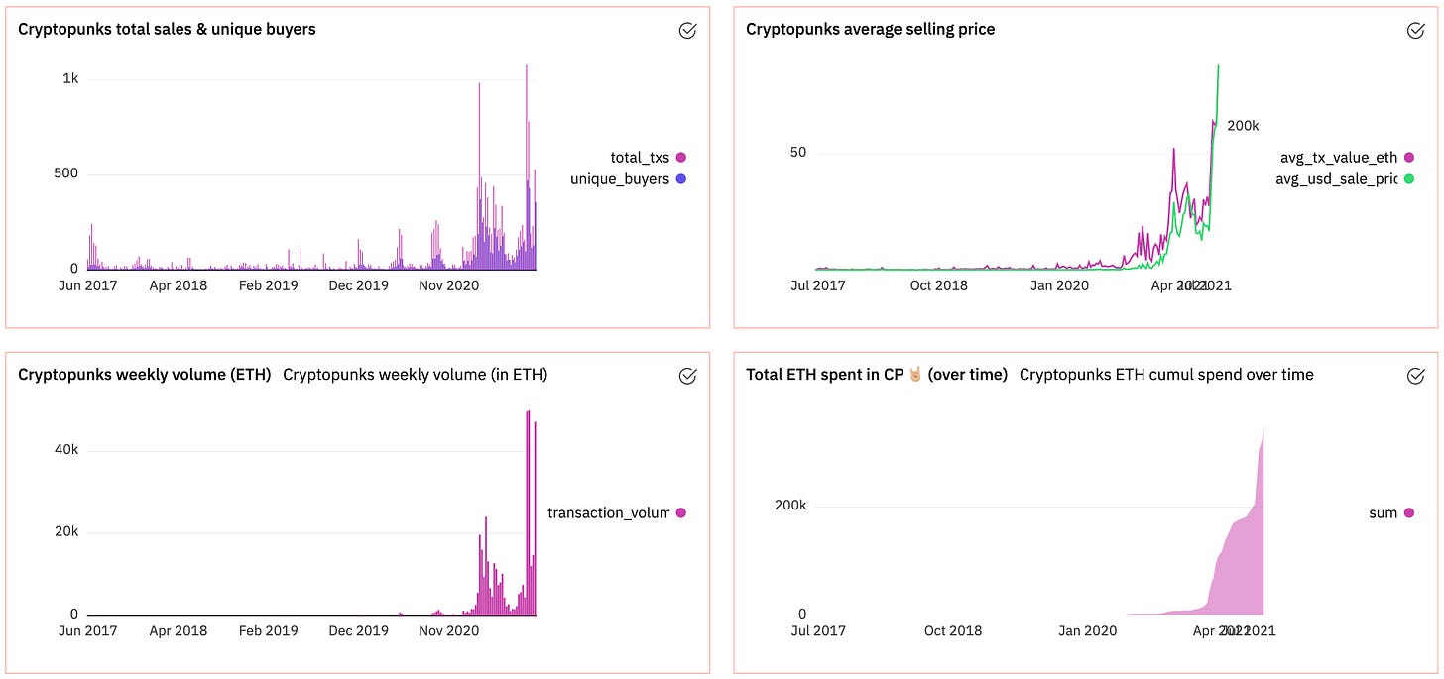Click verified checkmark on weekly volume chart

pyautogui.click(x=687, y=376)
